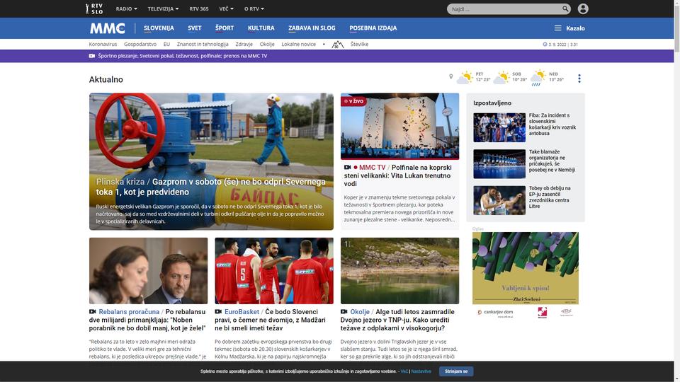Open Športno plezanje live banner link

point(182,56)
